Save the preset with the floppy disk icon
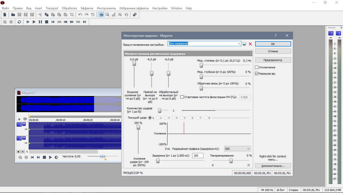This screenshot has width=343, height=193. pyautogui.click(x=244, y=44)
